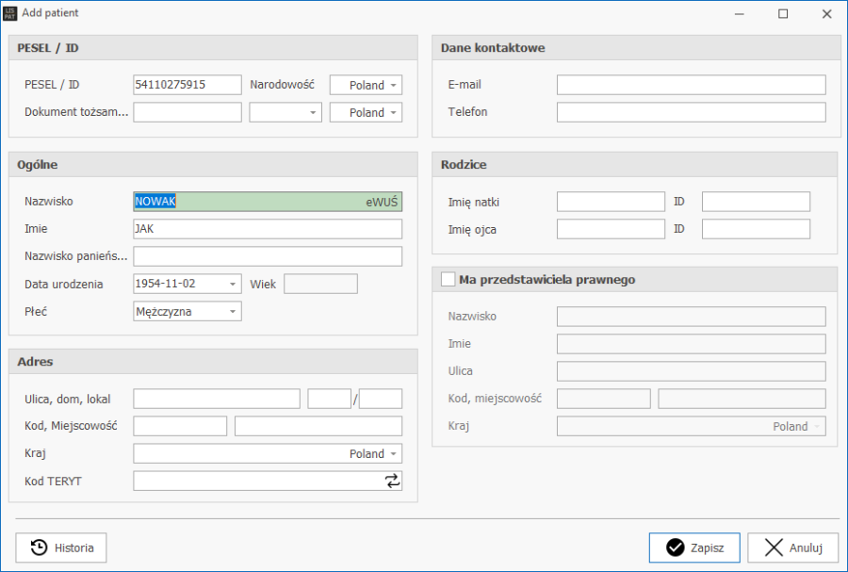Maximize the Add patient window
Screen dimensions: 848x572
(783, 14)
